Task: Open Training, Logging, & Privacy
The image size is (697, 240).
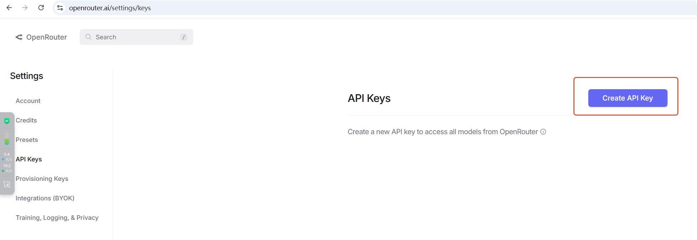Action: (57, 218)
